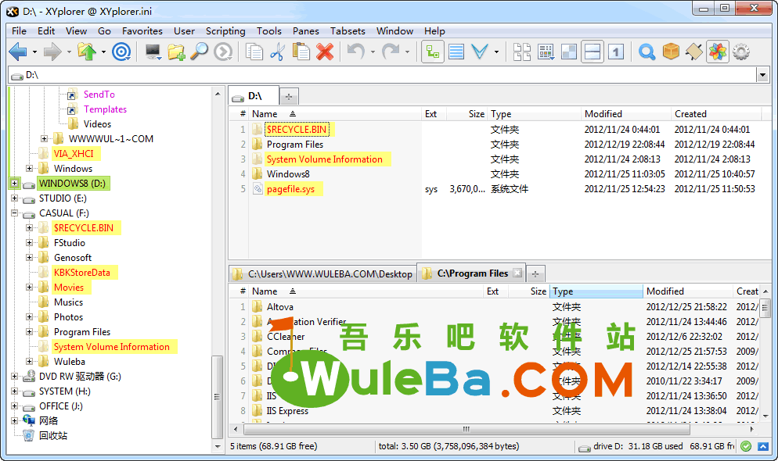
Task: Select the 回收站 recycle bin tree item
Action: [x=53, y=436]
